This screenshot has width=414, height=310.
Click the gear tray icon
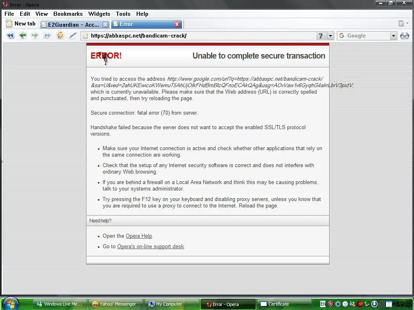pyautogui.click(x=338, y=304)
